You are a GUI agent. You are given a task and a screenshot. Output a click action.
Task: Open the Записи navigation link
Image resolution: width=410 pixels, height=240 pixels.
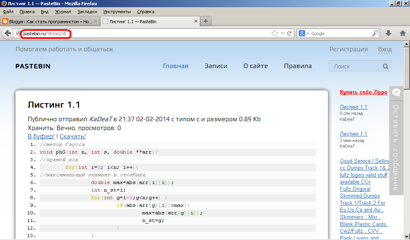216,66
